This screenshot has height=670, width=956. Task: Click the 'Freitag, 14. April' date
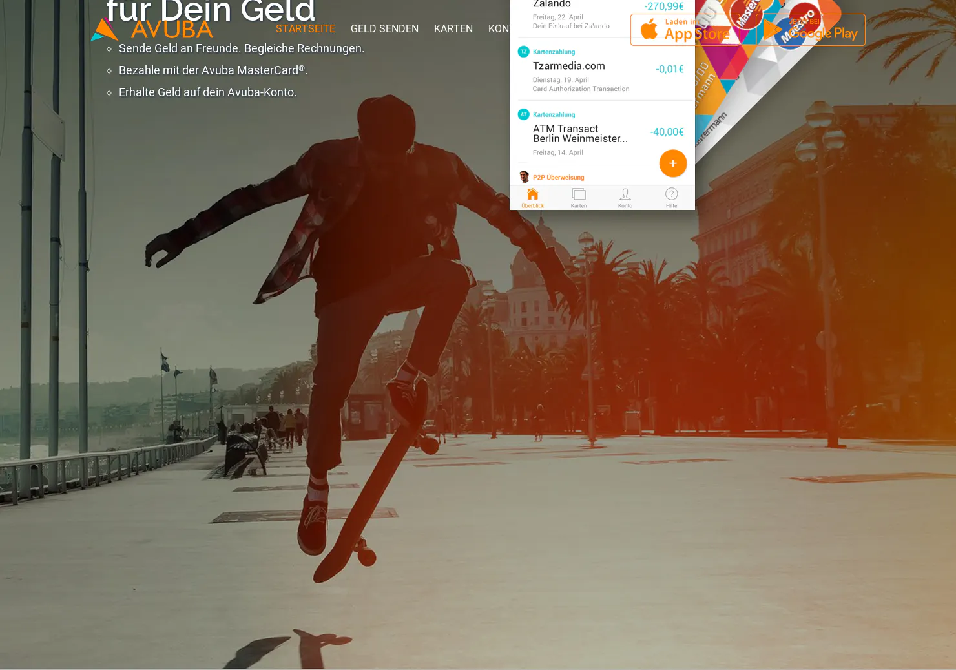pyautogui.click(x=558, y=153)
